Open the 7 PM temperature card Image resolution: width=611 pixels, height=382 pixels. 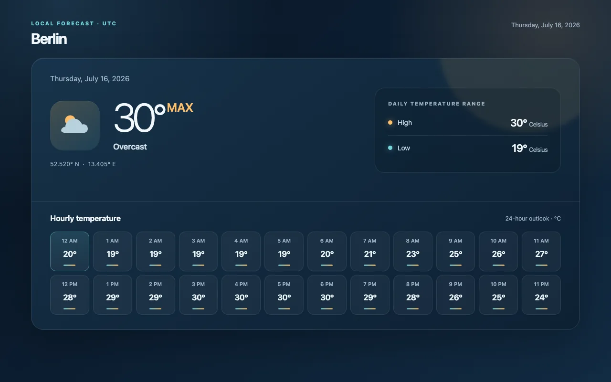(x=370, y=295)
